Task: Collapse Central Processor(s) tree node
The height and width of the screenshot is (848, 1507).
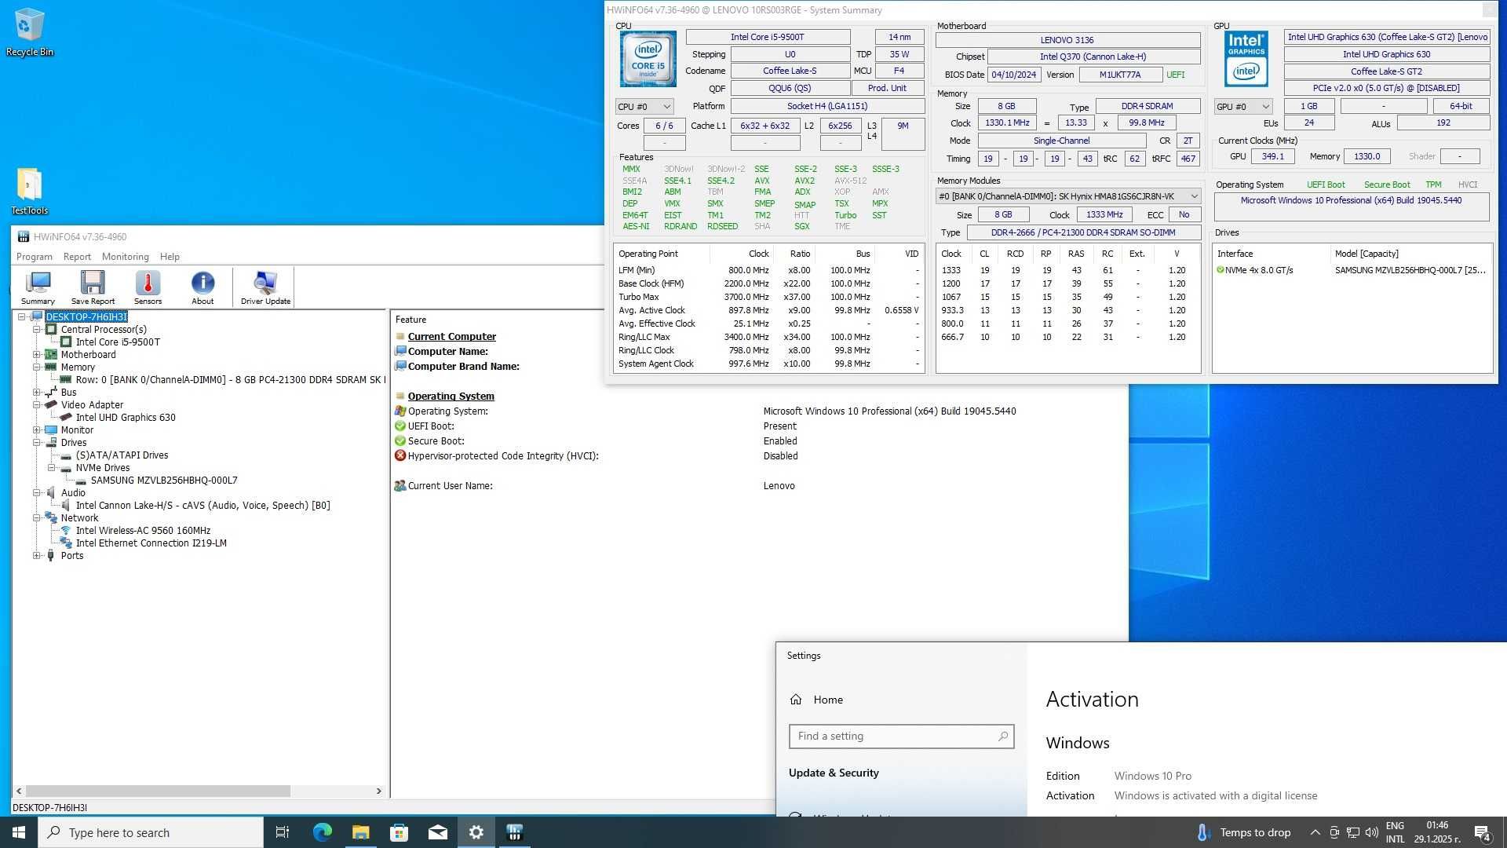Action: click(36, 330)
